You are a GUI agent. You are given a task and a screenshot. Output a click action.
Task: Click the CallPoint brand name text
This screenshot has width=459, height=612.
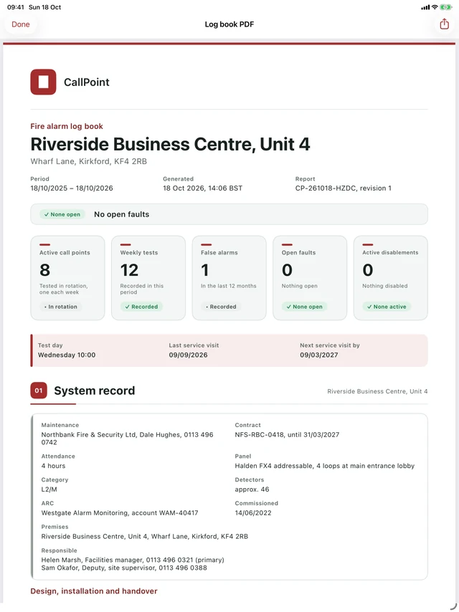click(87, 82)
